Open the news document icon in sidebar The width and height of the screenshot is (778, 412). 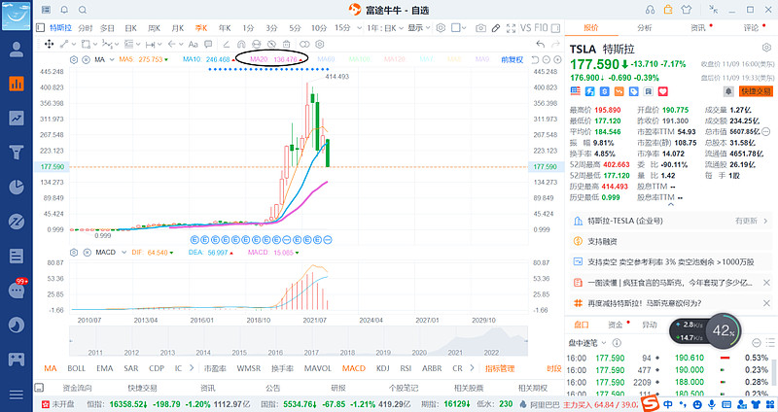point(17,256)
